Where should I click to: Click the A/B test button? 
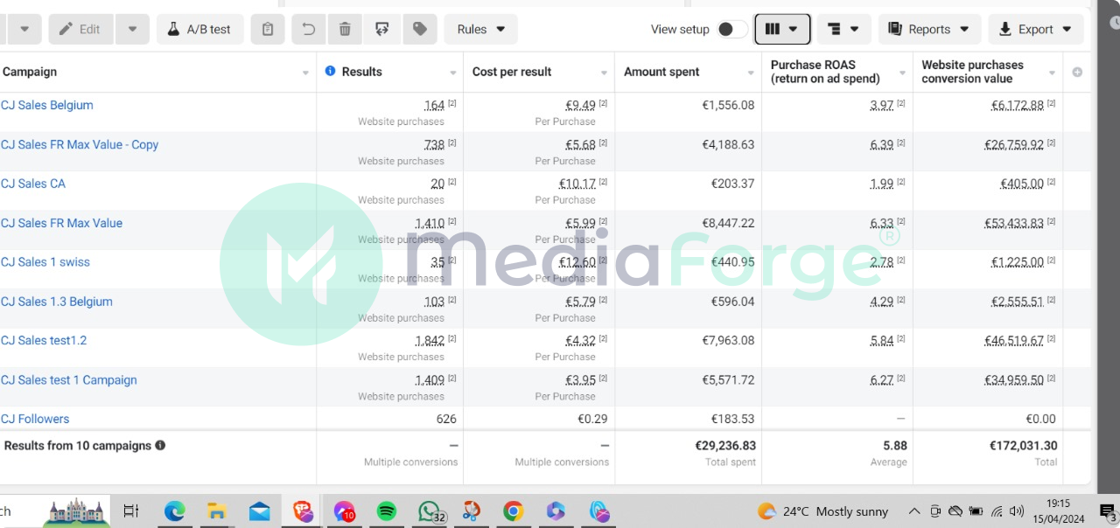pyautogui.click(x=199, y=29)
